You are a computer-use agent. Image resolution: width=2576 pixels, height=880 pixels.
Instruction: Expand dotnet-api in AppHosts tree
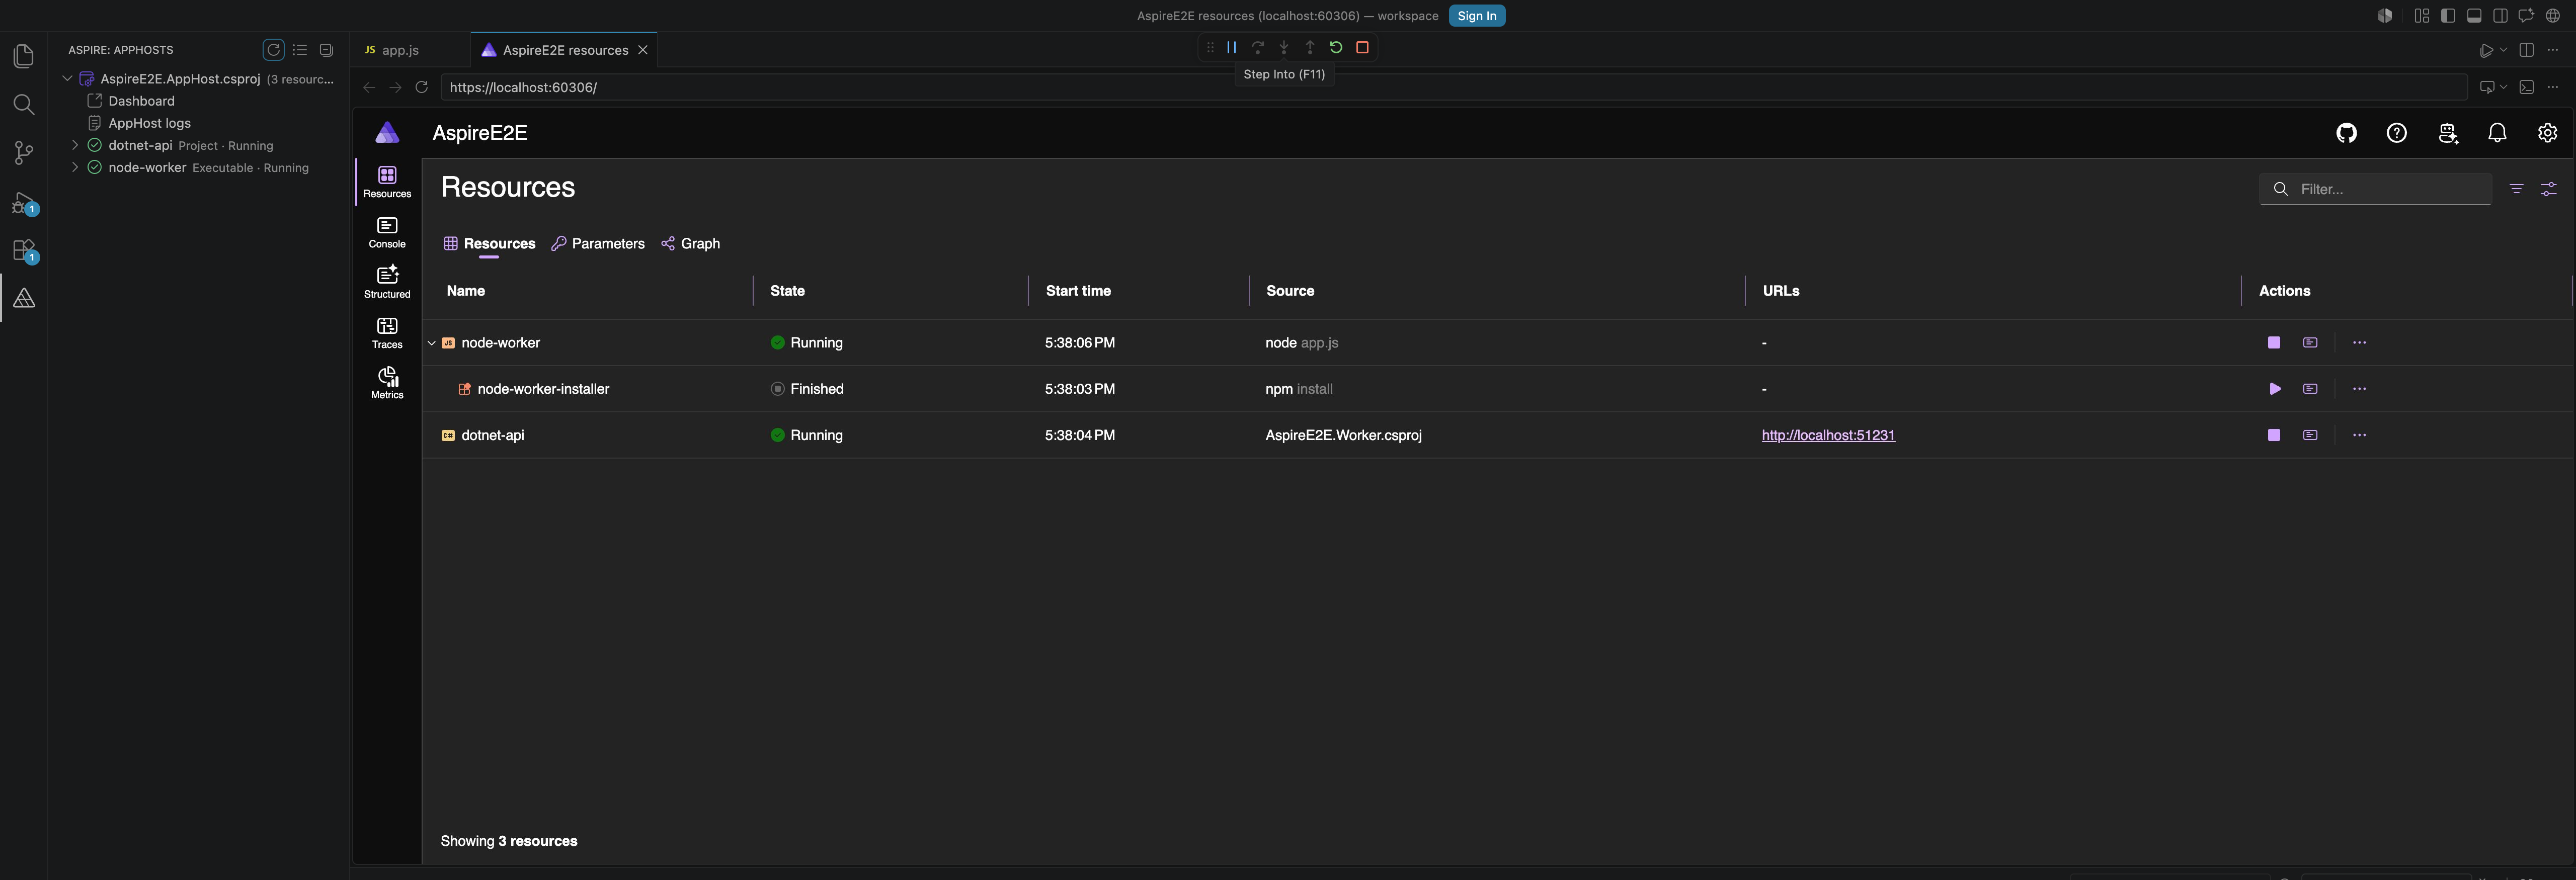coord(75,145)
